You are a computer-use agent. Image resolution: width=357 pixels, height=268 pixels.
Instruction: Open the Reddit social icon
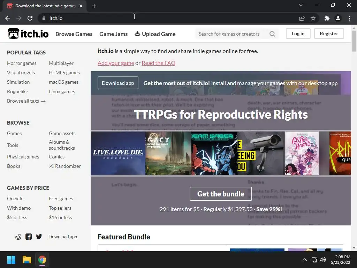click(18, 237)
